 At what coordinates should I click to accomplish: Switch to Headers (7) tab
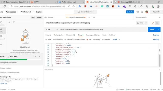[71, 35]
